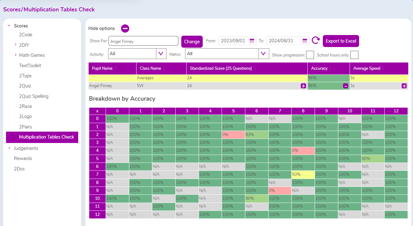
Task: Tick the School hours only checkbox
Action: [354, 55]
